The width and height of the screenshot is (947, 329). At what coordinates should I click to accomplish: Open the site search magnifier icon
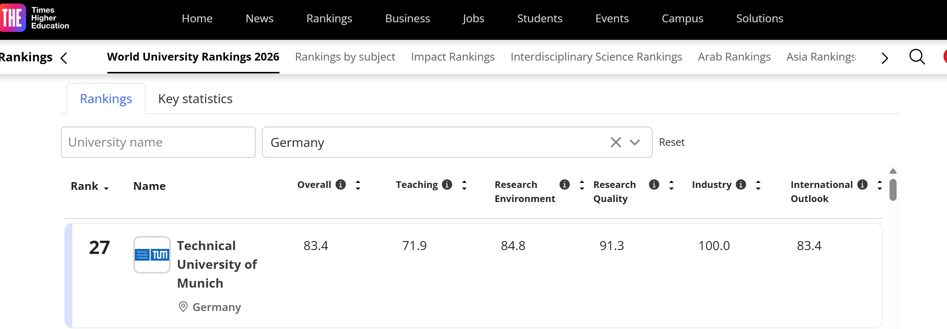point(917,57)
